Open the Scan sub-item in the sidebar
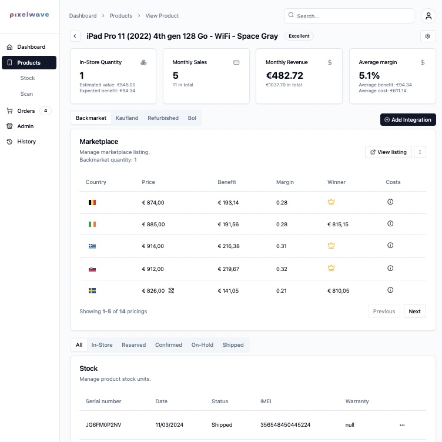Image resolution: width=442 pixels, height=442 pixels. [x=26, y=94]
